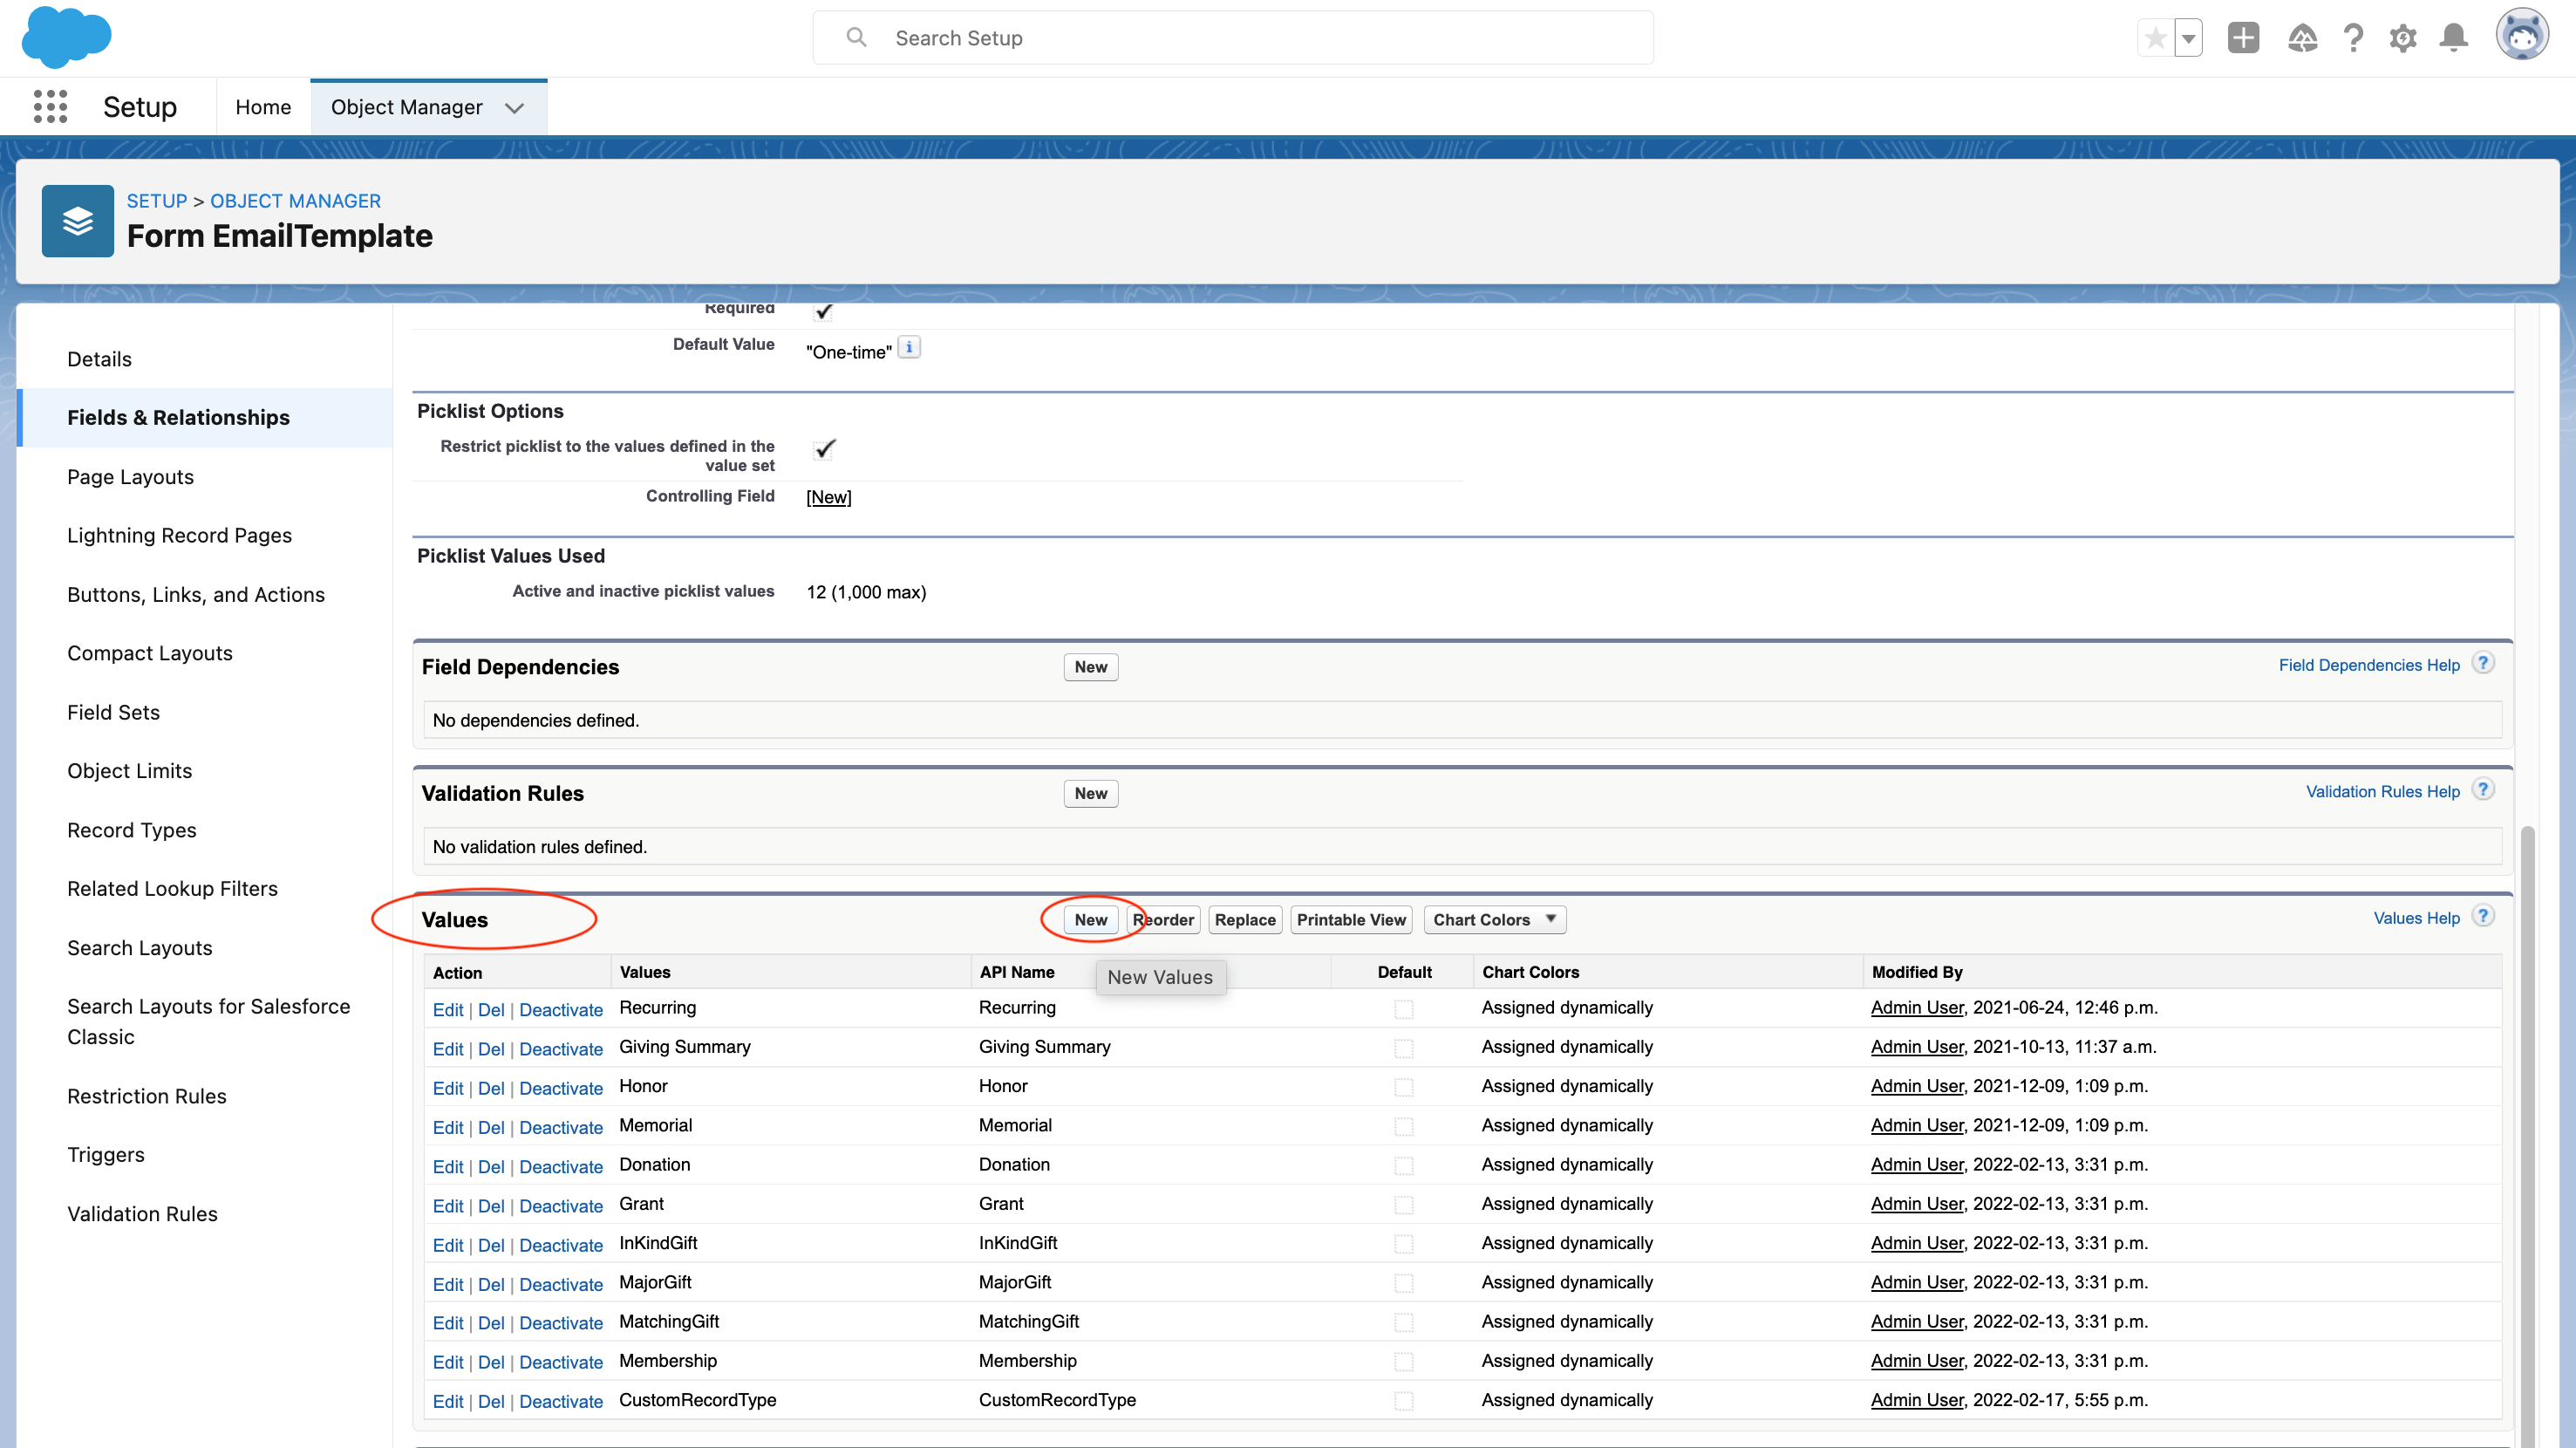Open the App Launcher grid icon
2576x1448 pixels.
pos(50,106)
